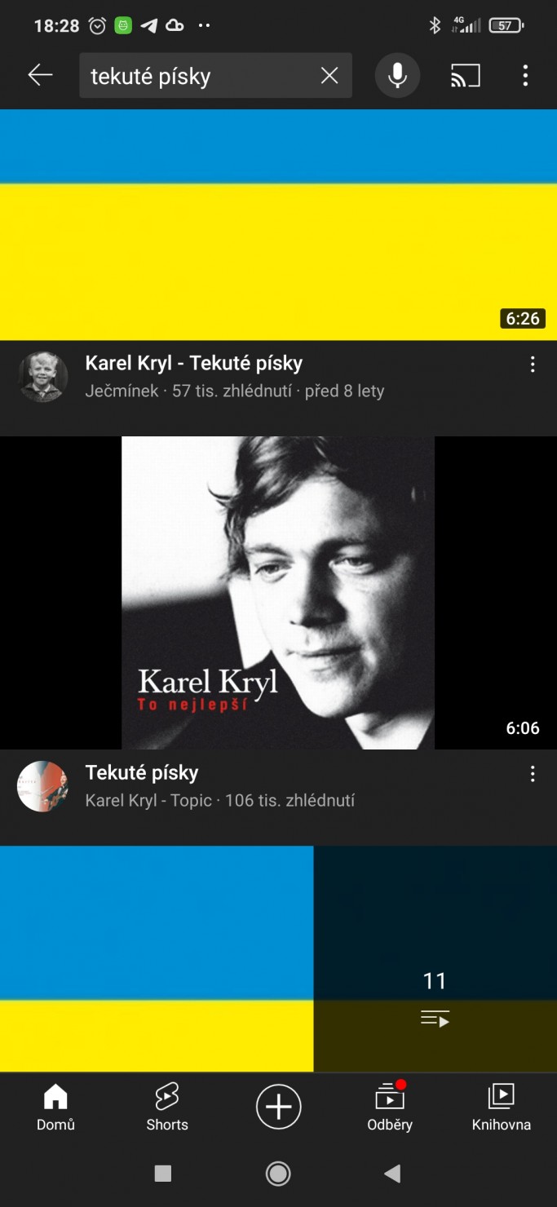
Task: Open options for Karel Kryl - Tekuté písky video
Action: 533,365
